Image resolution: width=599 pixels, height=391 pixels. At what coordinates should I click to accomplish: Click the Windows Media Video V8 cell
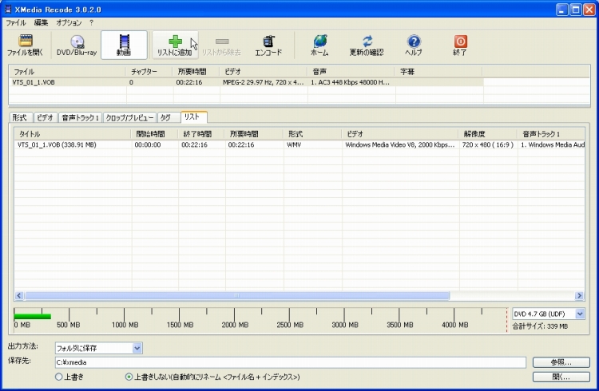tap(400, 144)
